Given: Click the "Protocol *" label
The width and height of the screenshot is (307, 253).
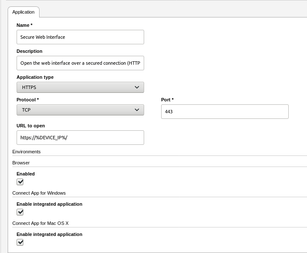Looking at the screenshot, I should click(28, 100).
